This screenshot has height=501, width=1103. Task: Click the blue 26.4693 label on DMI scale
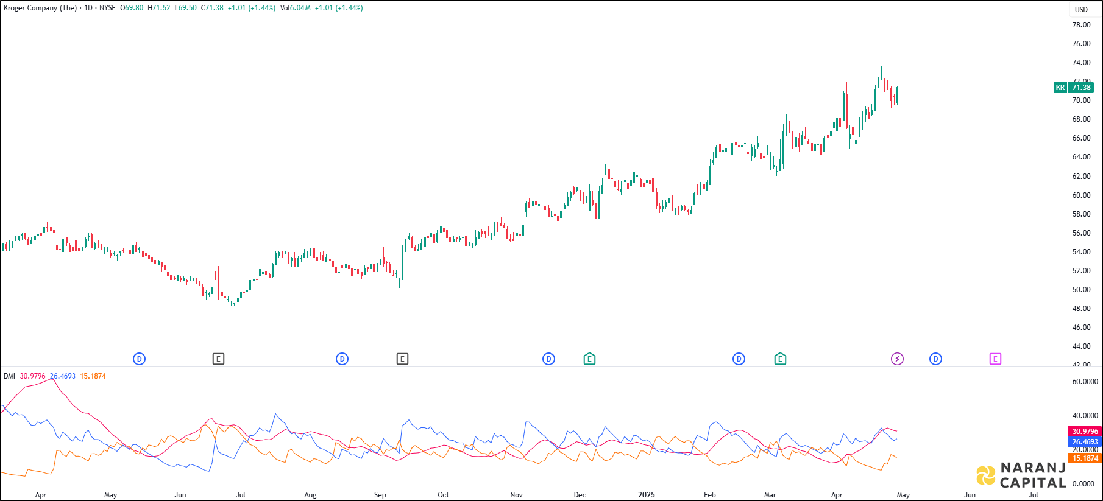tap(1085, 442)
